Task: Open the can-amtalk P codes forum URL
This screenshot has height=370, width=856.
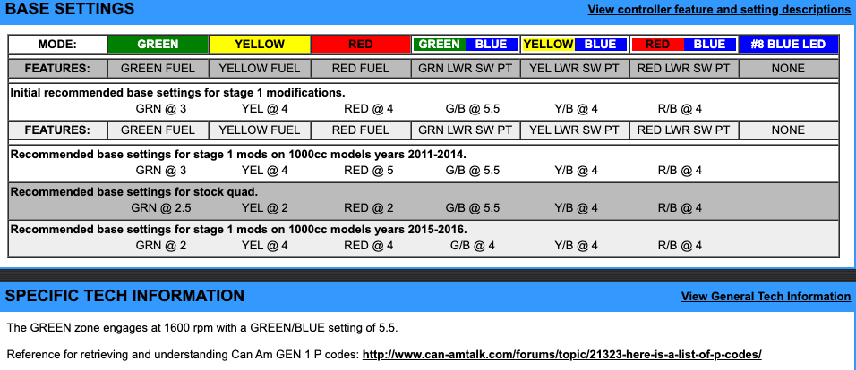Action: (x=561, y=354)
